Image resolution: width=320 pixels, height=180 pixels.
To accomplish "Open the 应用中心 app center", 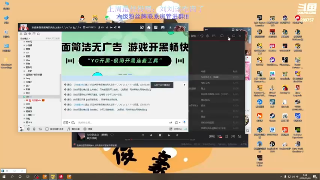I will click(176, 129).
